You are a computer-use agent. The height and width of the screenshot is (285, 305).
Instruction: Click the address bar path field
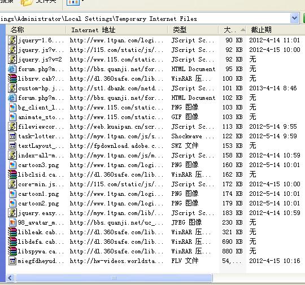[x=145, y=19]
